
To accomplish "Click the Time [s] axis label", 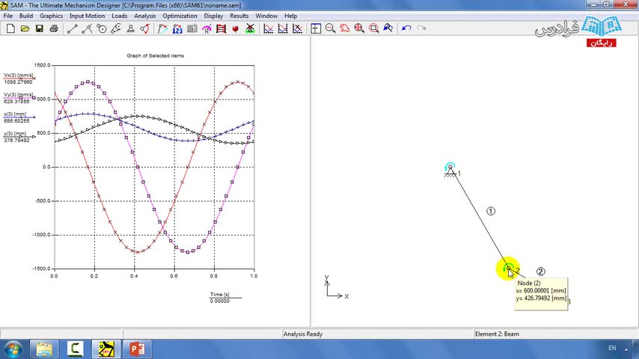I will click(x=220, y=294).
